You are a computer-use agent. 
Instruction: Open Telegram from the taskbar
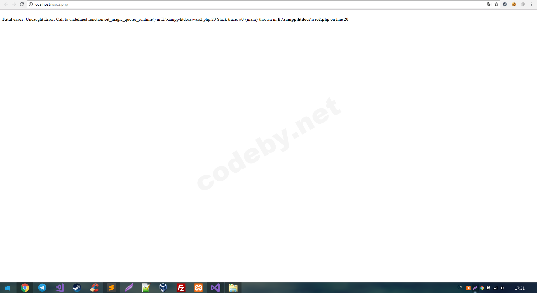tap(42, 288)
